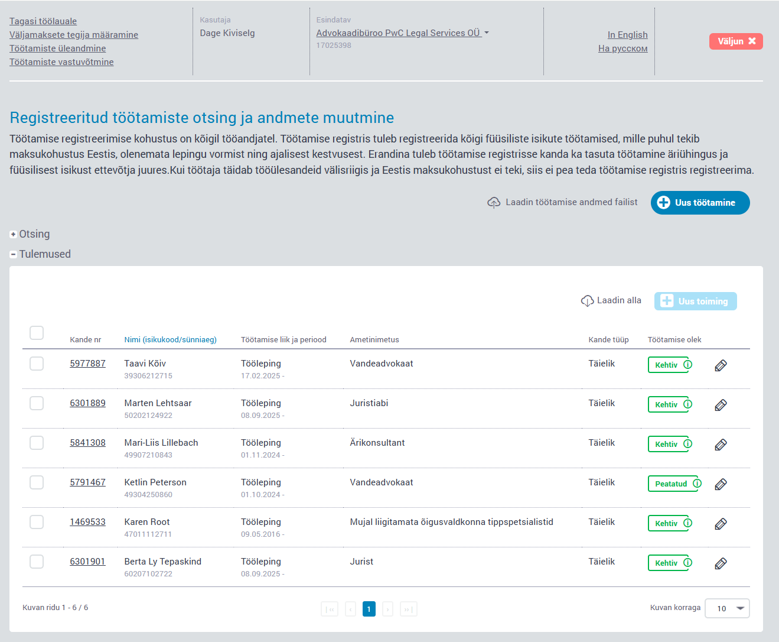Open edit pencil for Berta Ly Tepaskind
779x642 pixels.
coord(721,564)
